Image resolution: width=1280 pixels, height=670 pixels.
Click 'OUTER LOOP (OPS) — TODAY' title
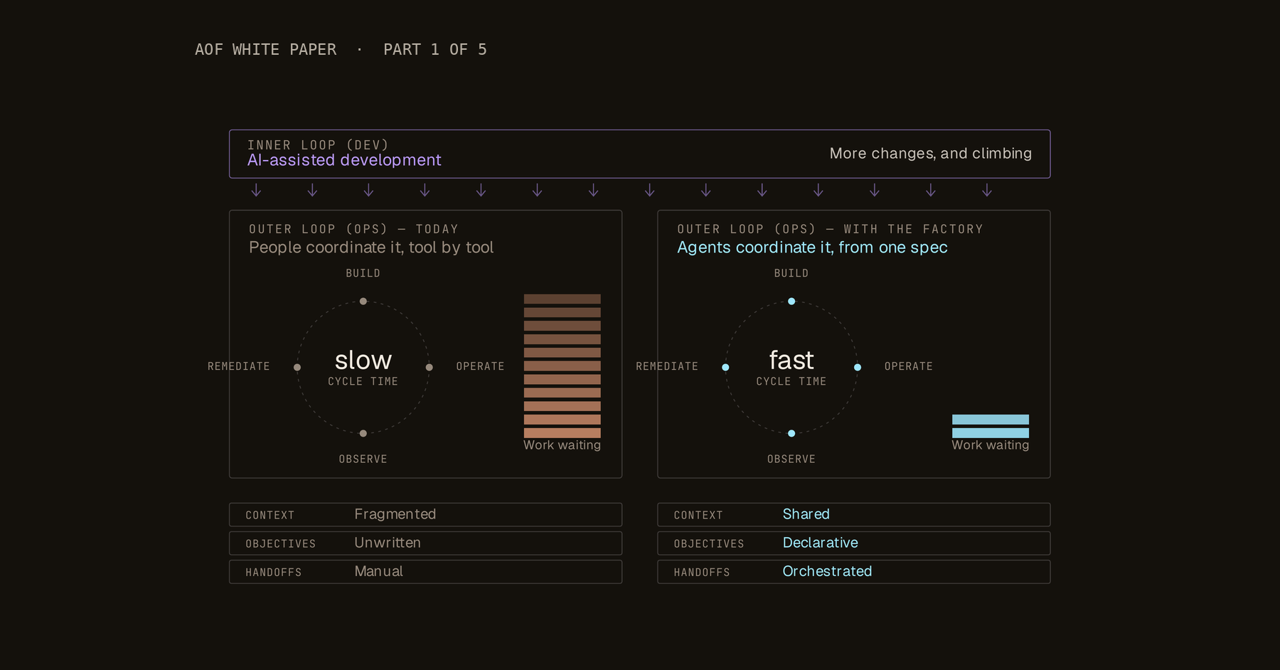coord(353,229)
